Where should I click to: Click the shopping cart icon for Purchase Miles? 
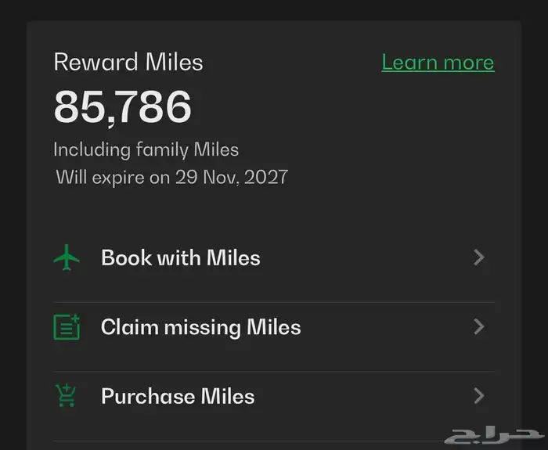[67, 396]
